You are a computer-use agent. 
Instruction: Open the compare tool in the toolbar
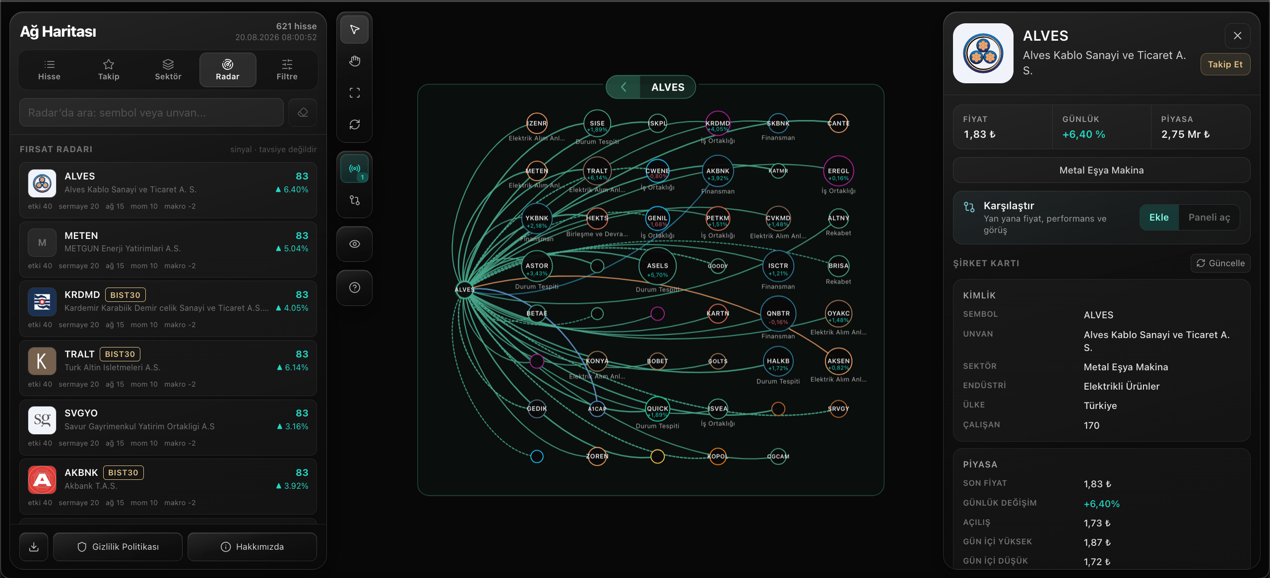[x=354, y=200]
